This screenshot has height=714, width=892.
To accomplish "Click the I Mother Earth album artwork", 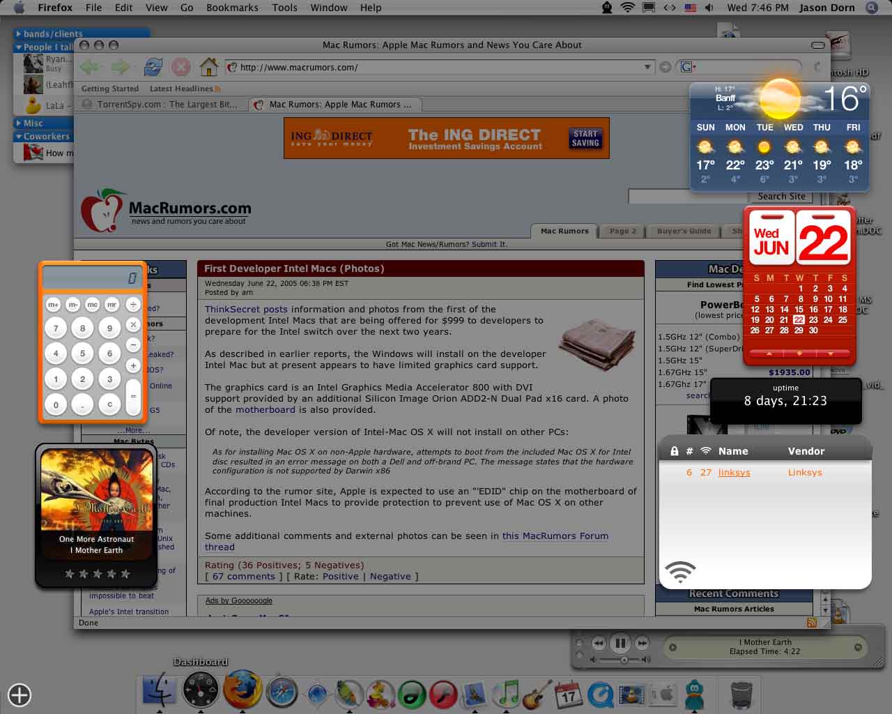I will point(97,491).
